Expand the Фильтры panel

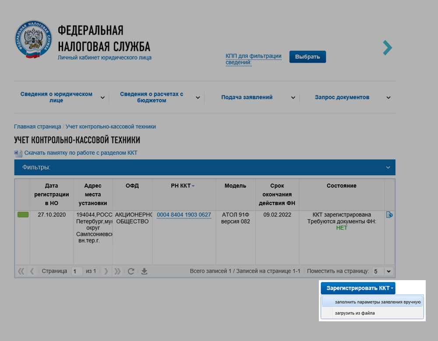pyautogui.click(x=388, y=167)
